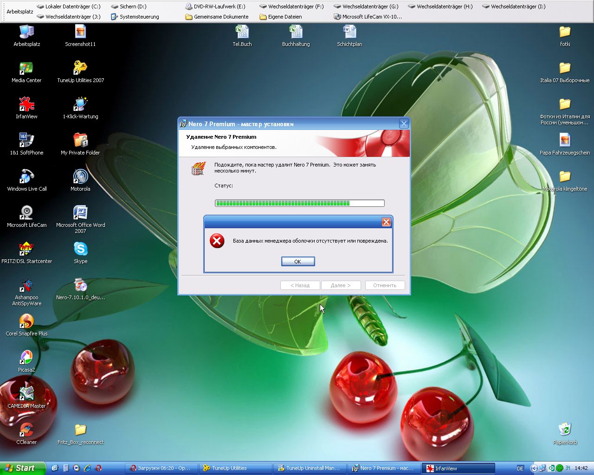
Task: Click the red error icon in message box
Action: (217, 241)
